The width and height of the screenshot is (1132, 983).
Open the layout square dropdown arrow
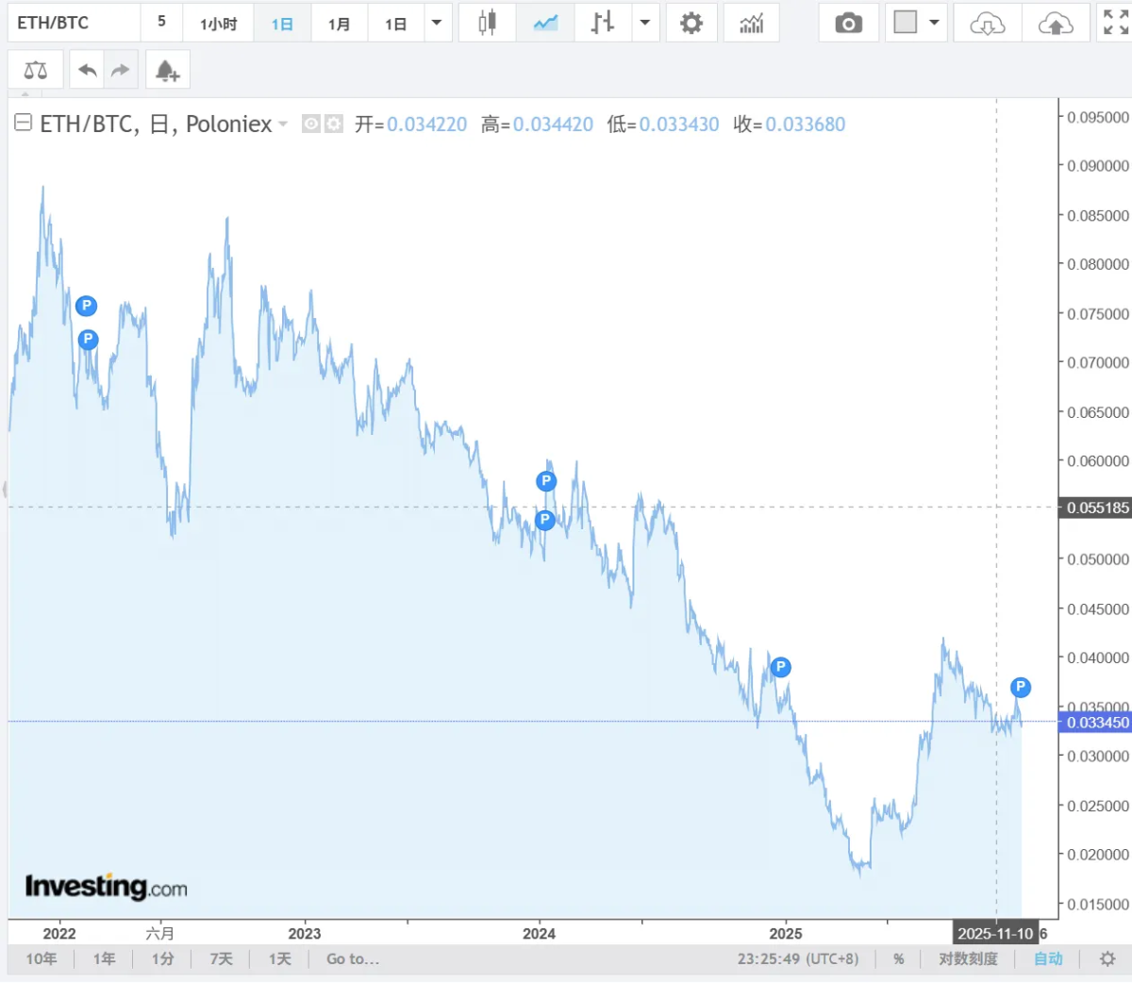[934, 23]
